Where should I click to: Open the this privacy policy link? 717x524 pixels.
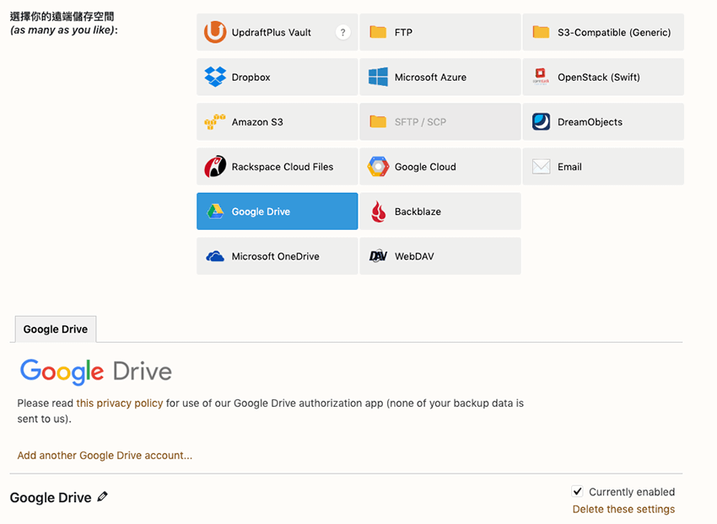119,403
